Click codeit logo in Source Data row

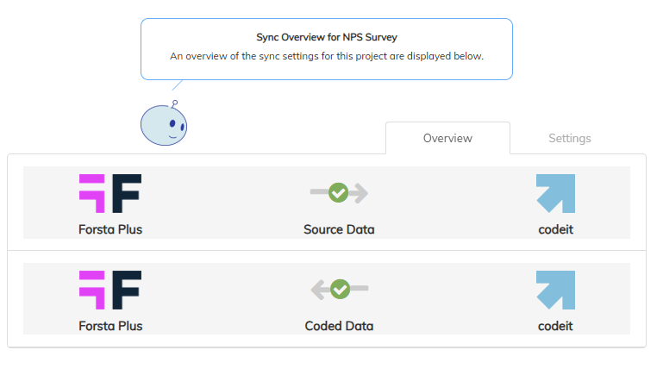pos(555,194)
